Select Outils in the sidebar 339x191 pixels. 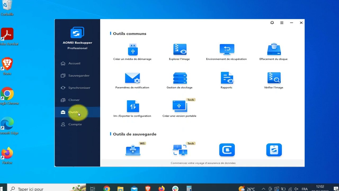pyautogui.click(x=77, y=112)
